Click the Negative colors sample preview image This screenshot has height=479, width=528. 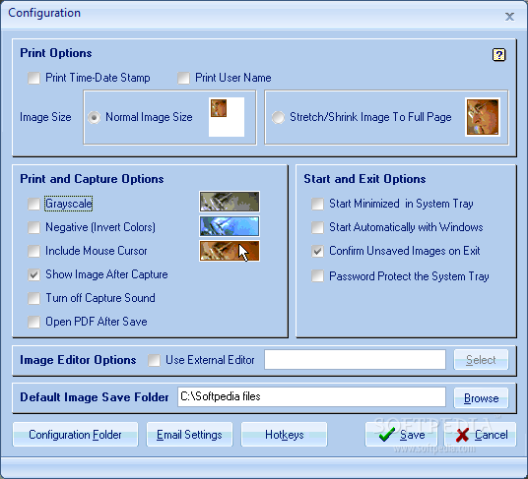(x=230, y=226)
